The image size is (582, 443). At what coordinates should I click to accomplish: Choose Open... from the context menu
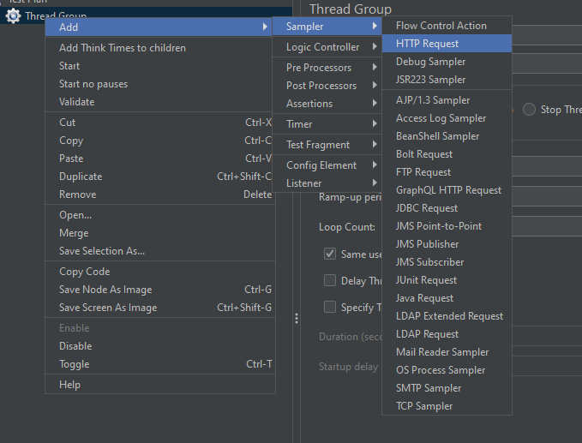(x=159, y=215)
